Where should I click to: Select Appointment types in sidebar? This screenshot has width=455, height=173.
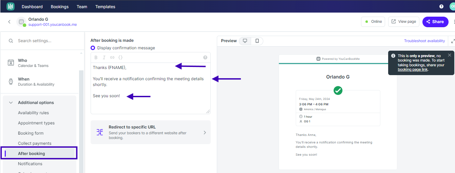click(36, 123)
